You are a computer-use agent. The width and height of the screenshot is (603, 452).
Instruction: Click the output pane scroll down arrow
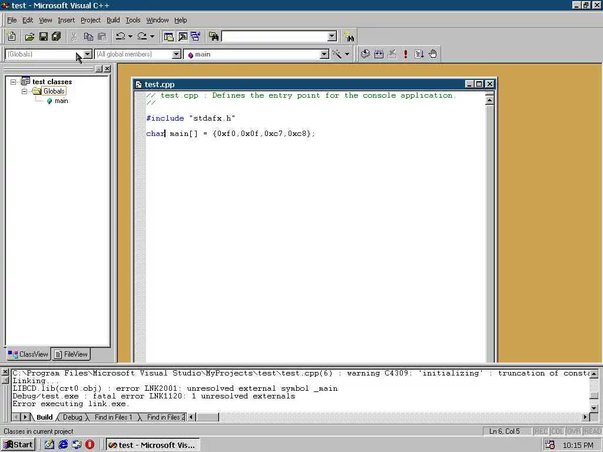pos(594,408)
